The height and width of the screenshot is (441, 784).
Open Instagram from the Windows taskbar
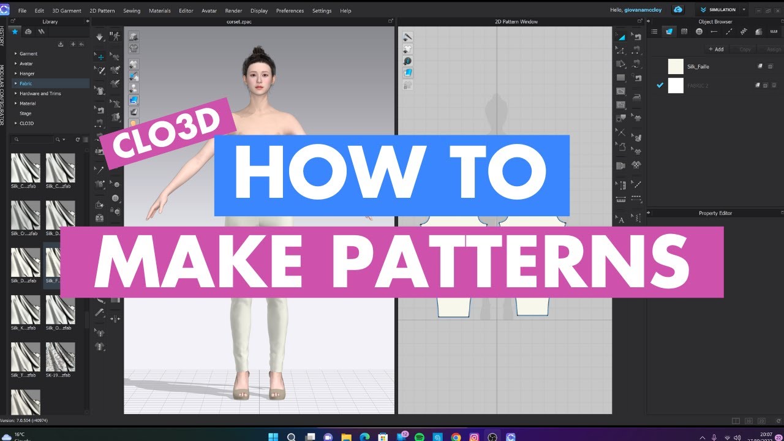point(474,437)
